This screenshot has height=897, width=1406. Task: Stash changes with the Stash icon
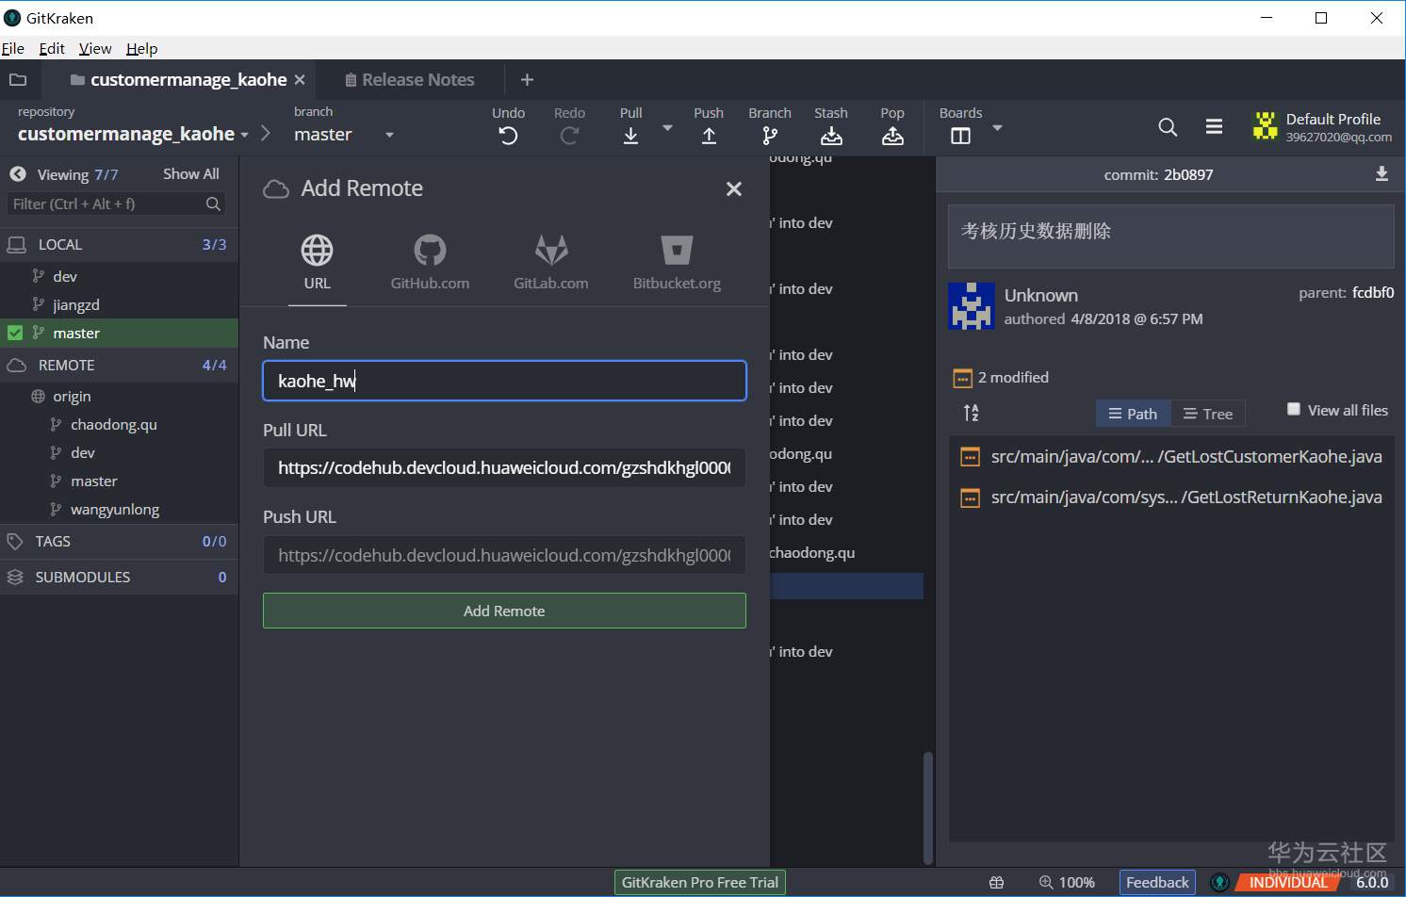tap(831, 136)
